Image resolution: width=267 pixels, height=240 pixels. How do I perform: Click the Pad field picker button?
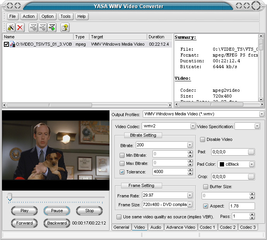click(251, 152)
